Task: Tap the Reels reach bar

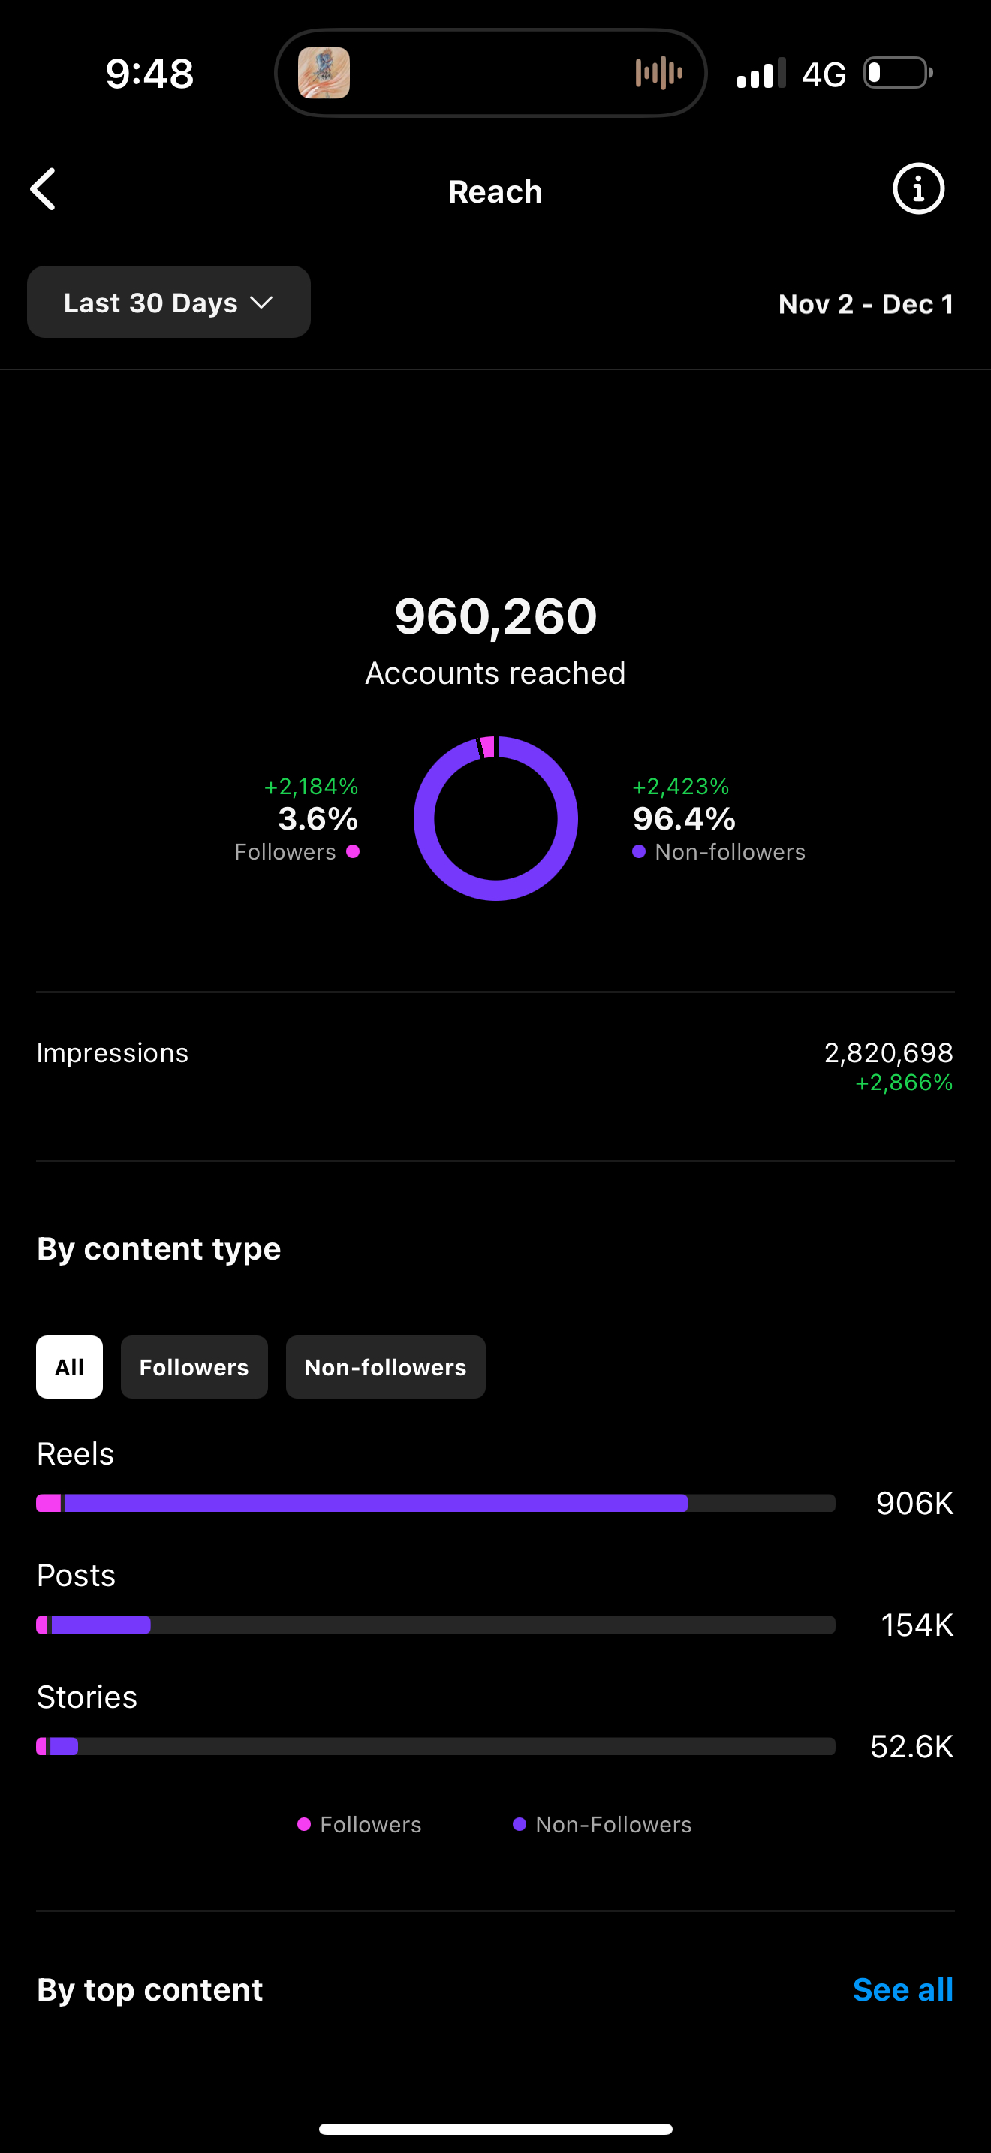Action: point(435,1504)
